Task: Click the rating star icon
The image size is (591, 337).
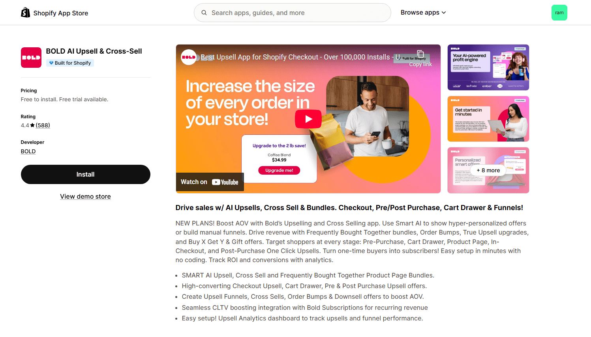Action: pyautogui.click(x=32, y=125)
